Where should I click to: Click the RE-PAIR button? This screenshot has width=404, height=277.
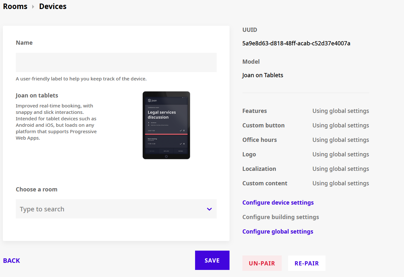[306, 263]
